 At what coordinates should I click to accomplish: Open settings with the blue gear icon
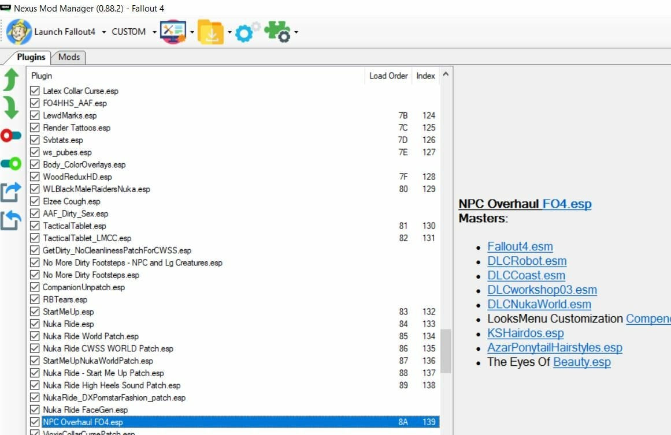click(247, 32)
